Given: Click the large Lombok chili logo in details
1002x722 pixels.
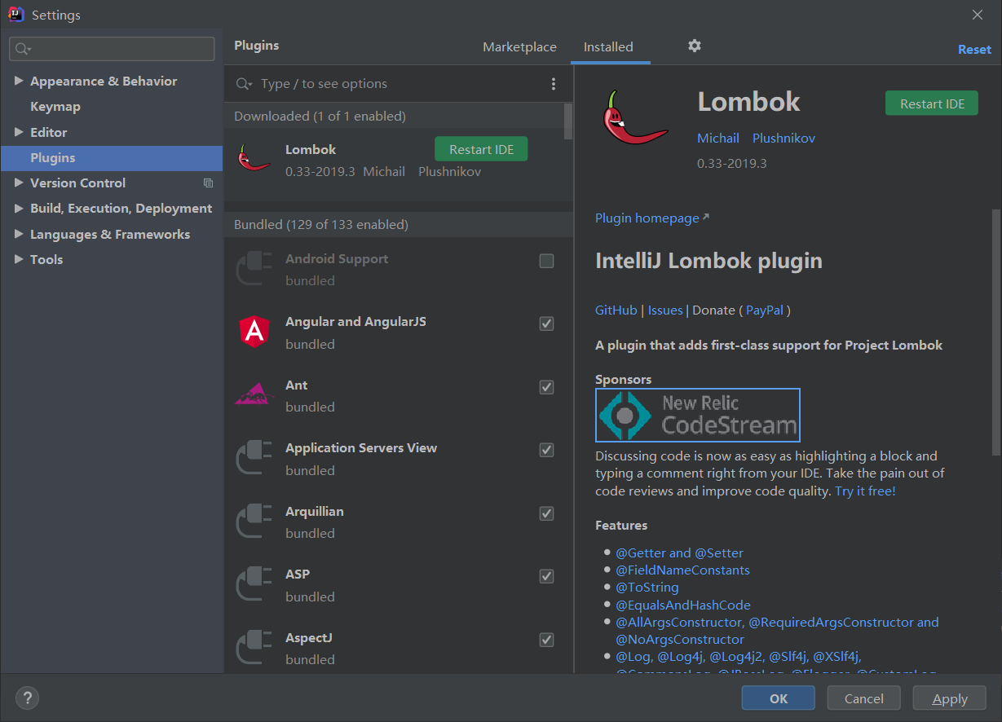Looking at the screenshot, I should point(636,118).
